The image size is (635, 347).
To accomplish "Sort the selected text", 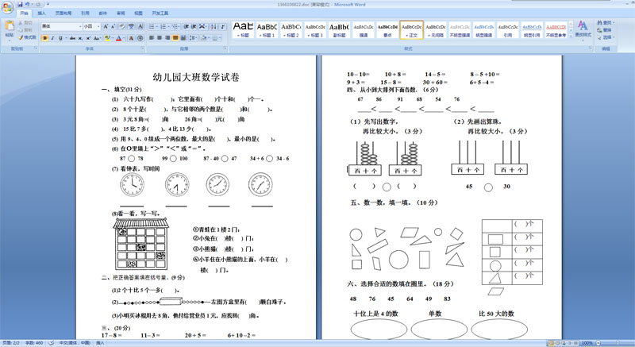I will 214,26.
